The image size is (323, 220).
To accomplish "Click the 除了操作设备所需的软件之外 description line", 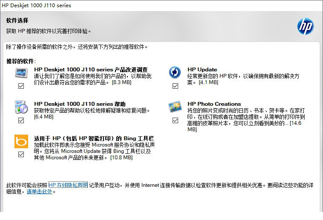I will click(77, 47).
